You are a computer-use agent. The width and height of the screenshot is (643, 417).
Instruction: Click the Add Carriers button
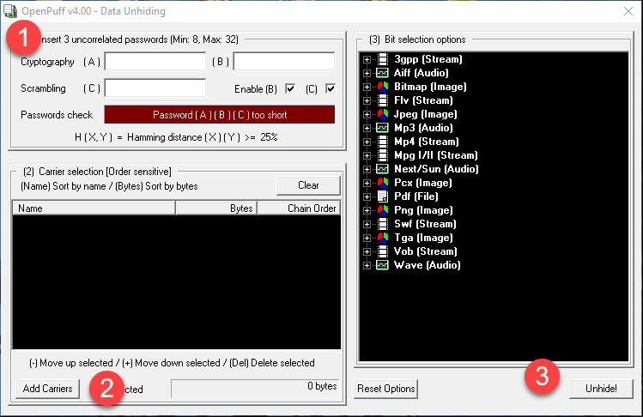[47, 389]
